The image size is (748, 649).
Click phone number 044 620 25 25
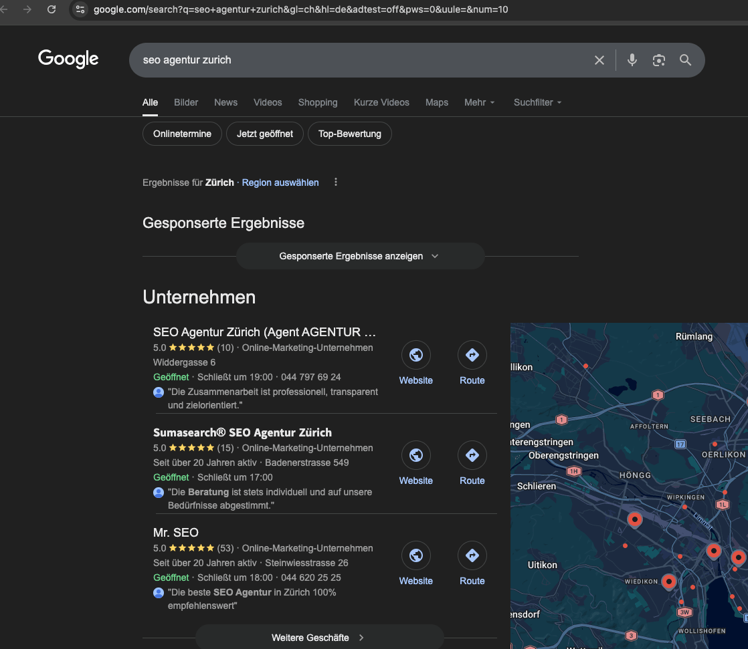pyautogui.click(x=310, y=577)
